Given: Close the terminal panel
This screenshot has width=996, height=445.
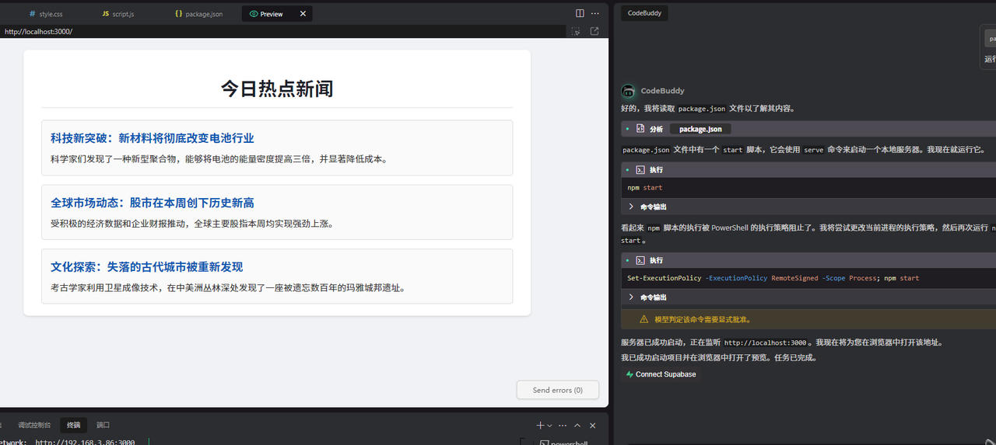Looking at the screenshot, I should tap(592, 426).
